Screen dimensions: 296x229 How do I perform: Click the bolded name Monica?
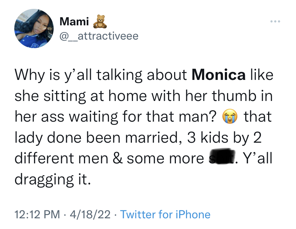219,75
